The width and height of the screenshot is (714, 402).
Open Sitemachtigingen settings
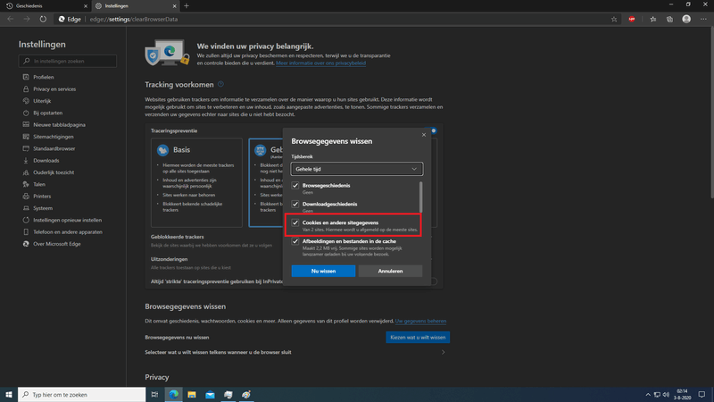[53, 137]
